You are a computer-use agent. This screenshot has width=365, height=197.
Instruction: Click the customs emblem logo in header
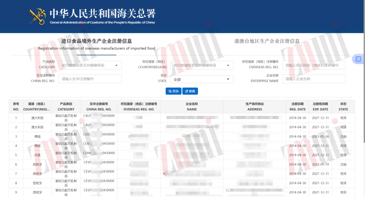point(37,16)
